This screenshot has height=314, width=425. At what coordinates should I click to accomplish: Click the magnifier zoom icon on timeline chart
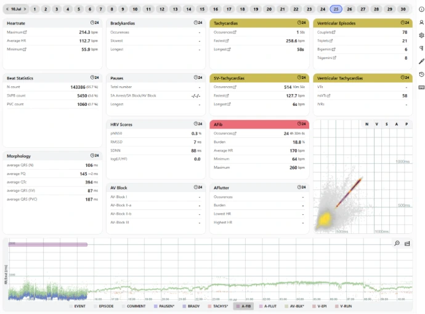tap(397, 244)
